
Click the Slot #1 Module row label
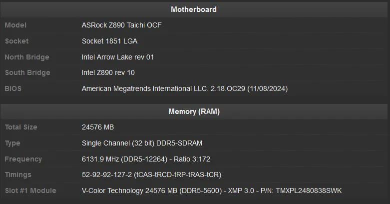coord(30,191)
